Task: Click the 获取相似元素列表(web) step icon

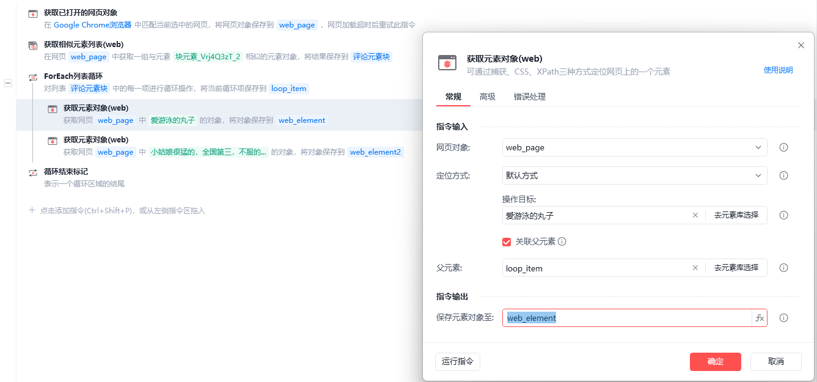Action: (33, 45)
